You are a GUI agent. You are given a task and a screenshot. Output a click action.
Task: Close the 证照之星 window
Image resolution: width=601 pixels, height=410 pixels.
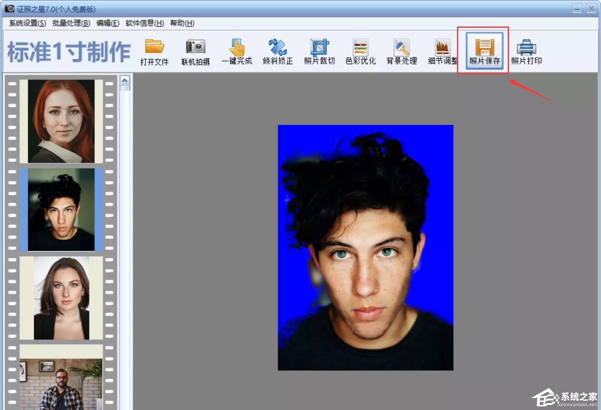591,8
